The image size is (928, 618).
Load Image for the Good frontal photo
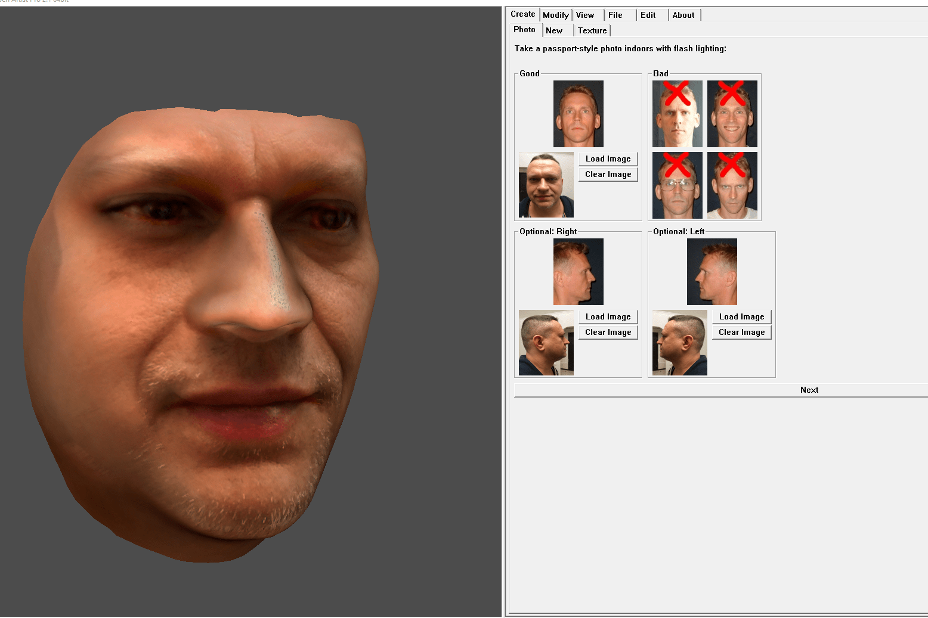pyautogui.click(x=608, y=159)
